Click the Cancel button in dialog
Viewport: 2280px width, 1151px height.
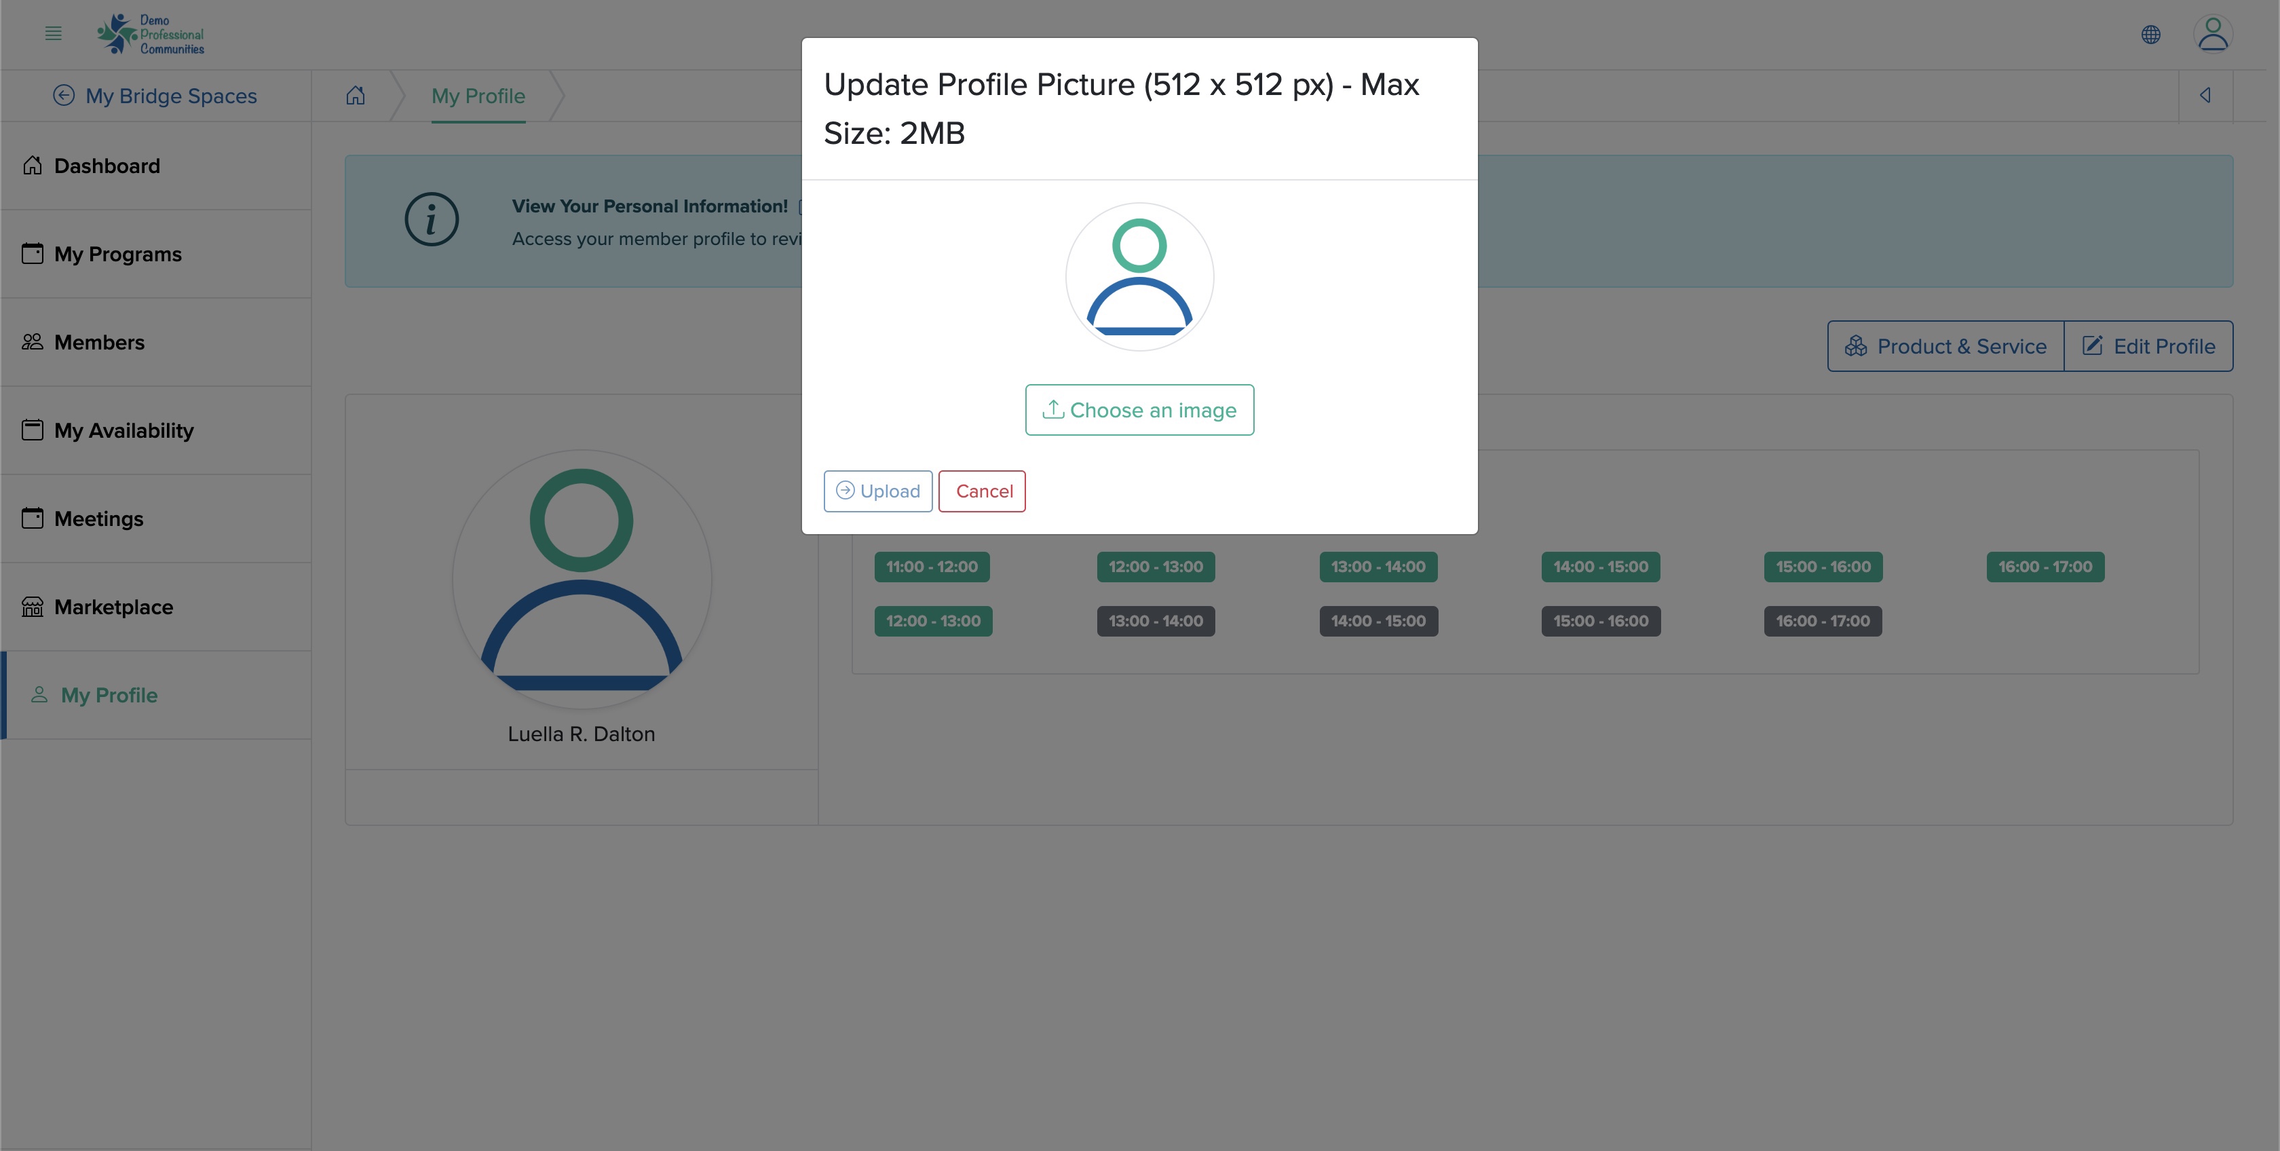pyautogui.click(x=983, y=491)
